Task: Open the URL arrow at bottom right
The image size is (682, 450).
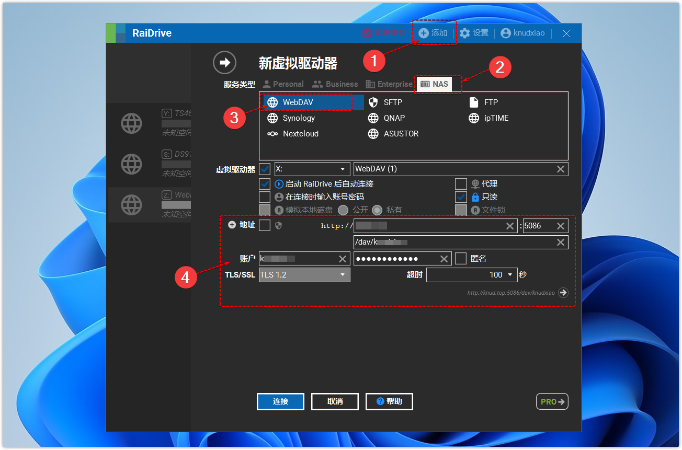Action: pos(563,293)
